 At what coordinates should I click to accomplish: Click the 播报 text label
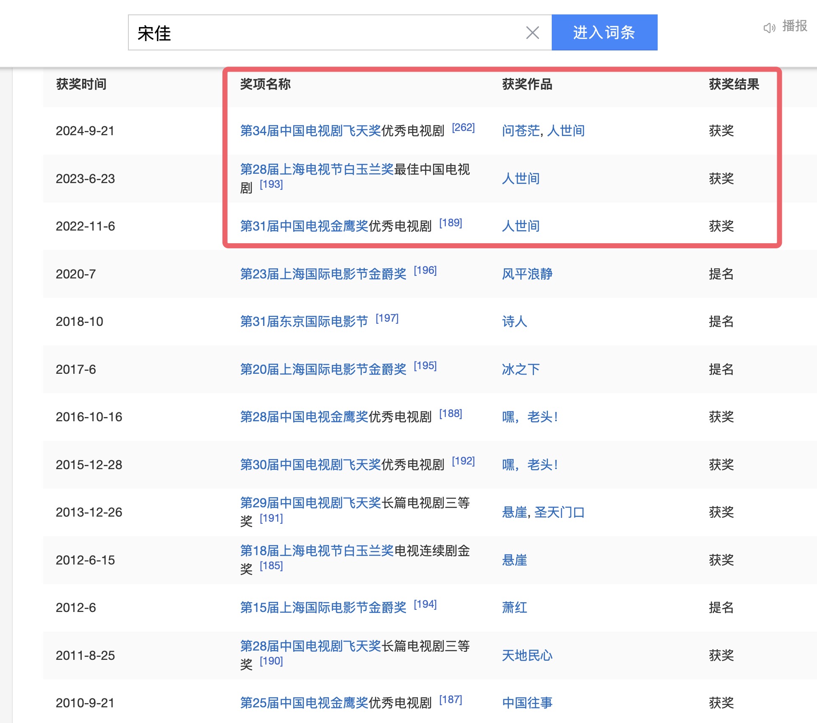click(795, 26)
